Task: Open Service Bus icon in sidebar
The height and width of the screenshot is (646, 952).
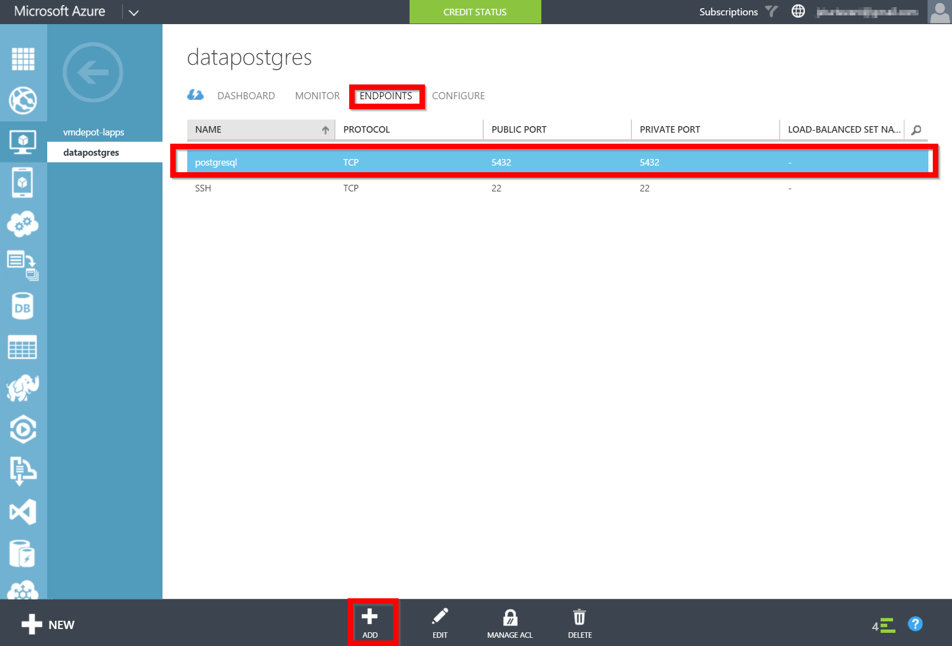Action: (23, 471)
